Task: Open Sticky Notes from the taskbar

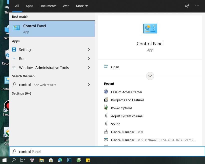Action: click(x=88, y=160)
